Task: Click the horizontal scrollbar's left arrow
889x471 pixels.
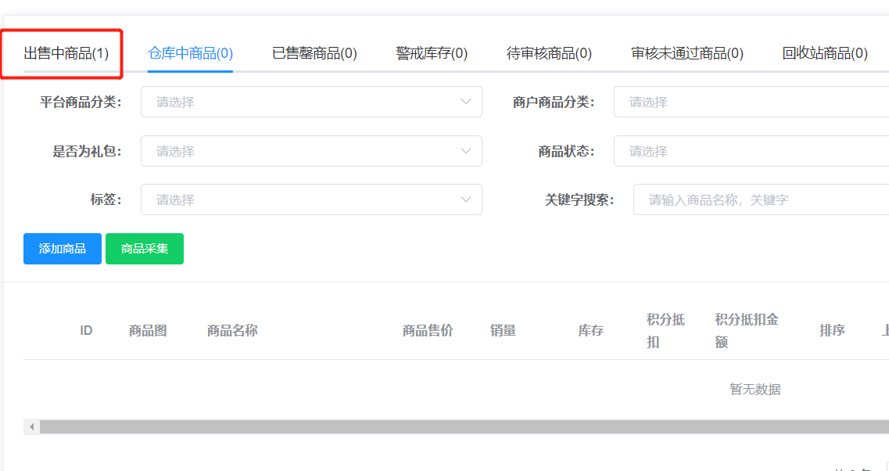Action: [x=32, y=427]
